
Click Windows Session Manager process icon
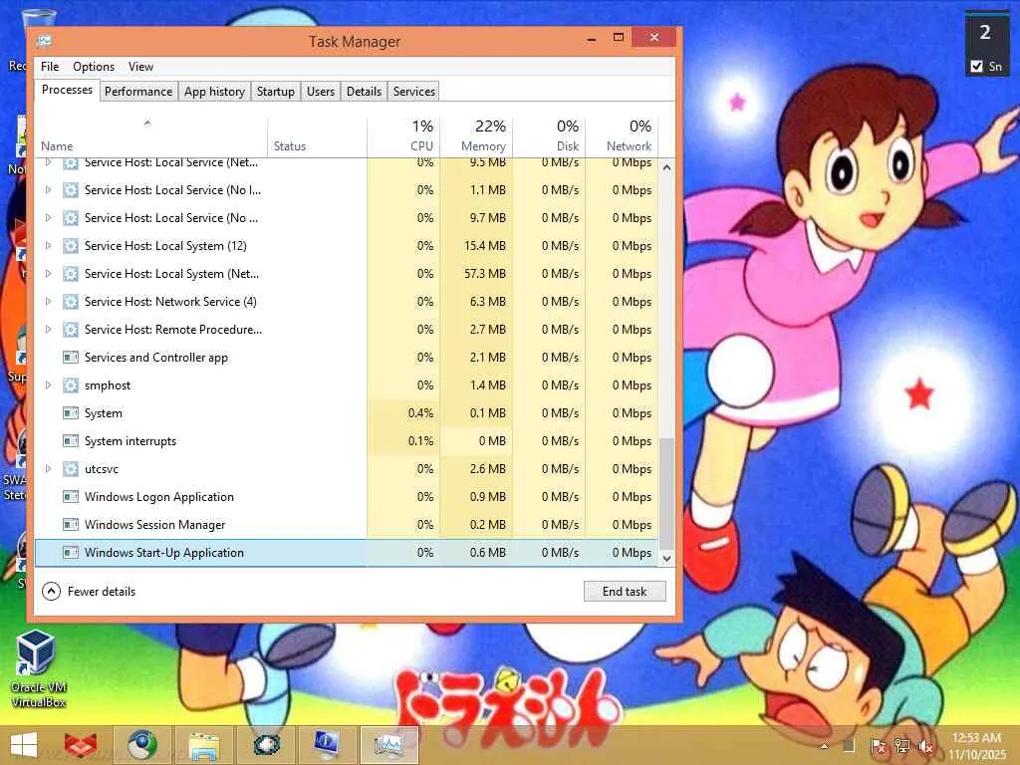click(x=71, y=524)
